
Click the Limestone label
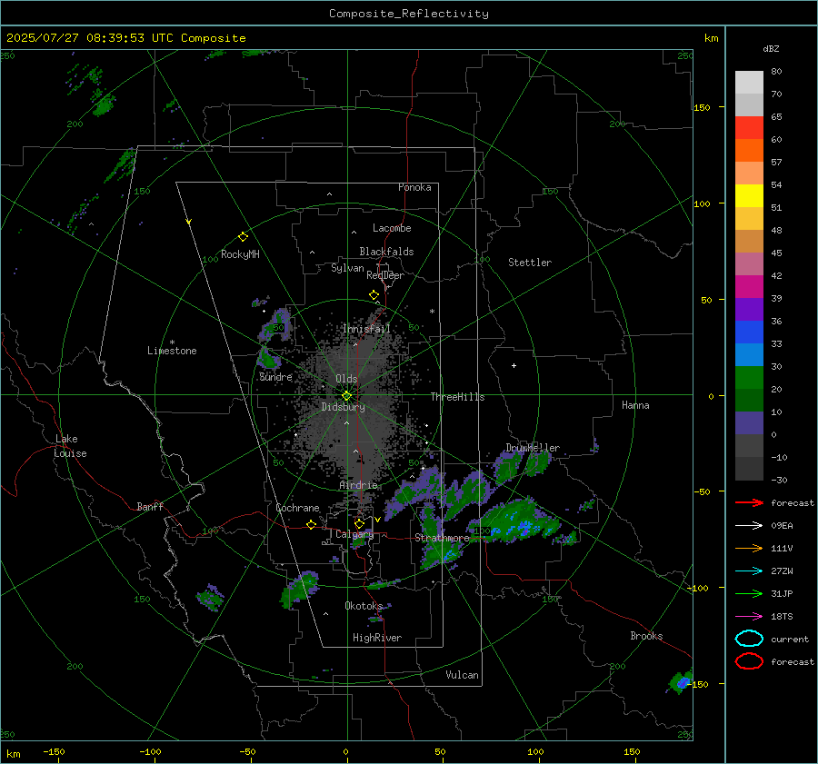pyautogui.click(x=172, y=351)
